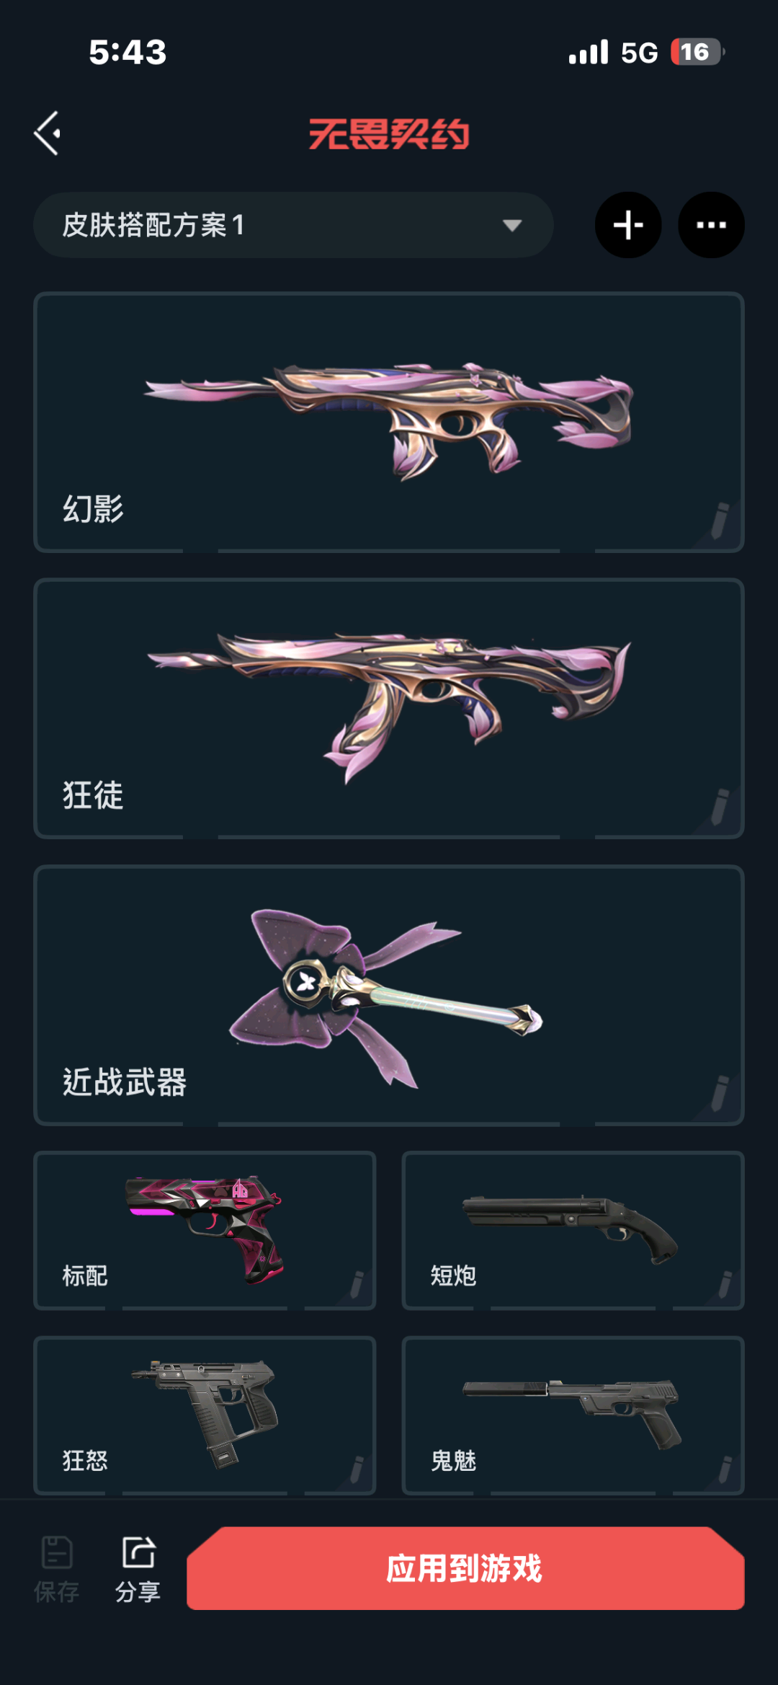Tap the back arrow icon
Image resolution: width=778 pixels, height=1685 pixels.
(48, 133)
